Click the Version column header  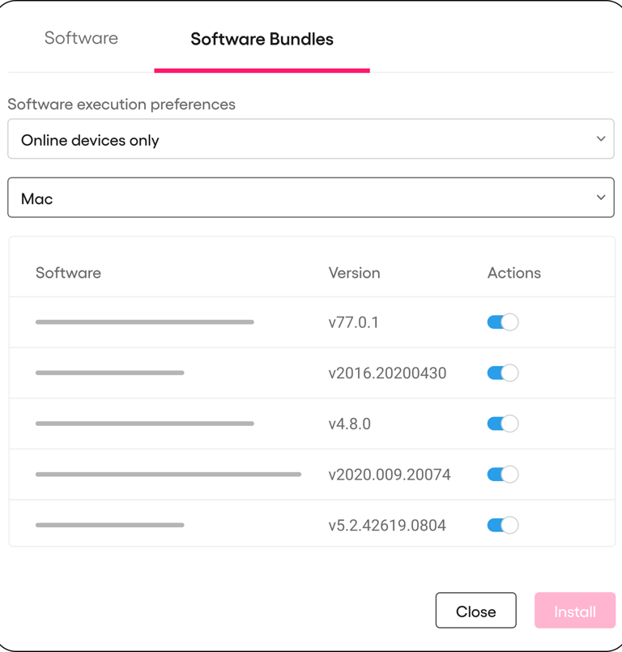click(x=354, y=273)
